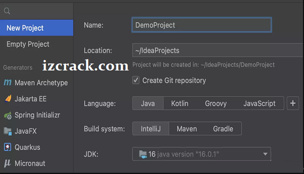Open the JDK dropdown arrow
304x174 pixels.
point(265,154)
